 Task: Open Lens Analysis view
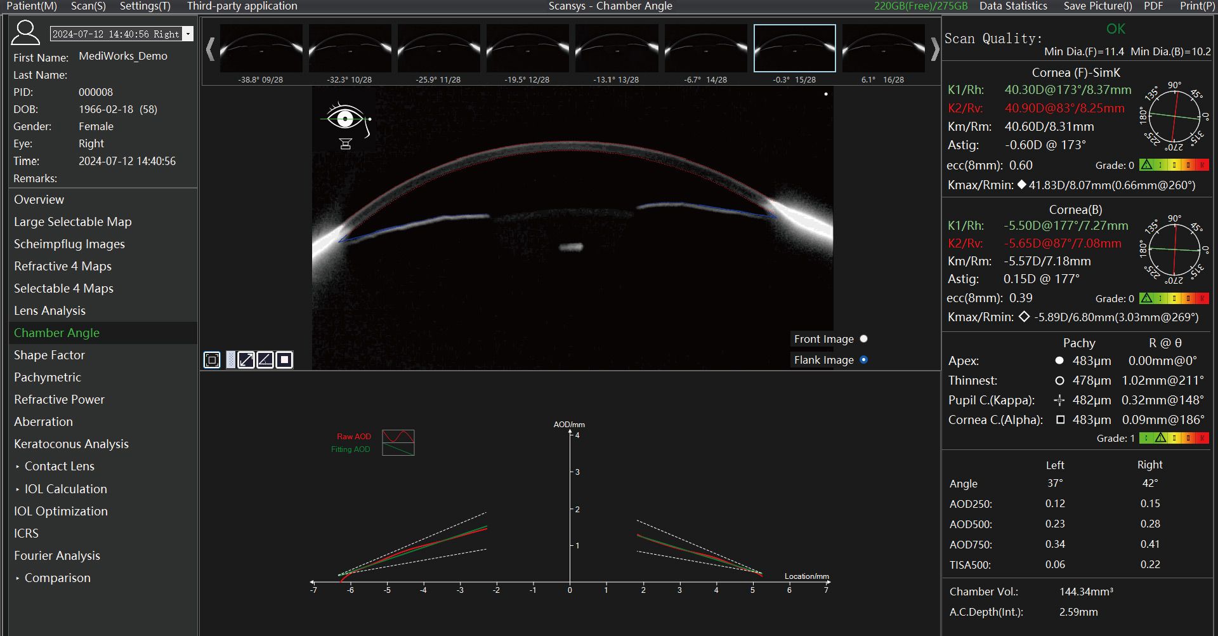[x=103, y=310]
